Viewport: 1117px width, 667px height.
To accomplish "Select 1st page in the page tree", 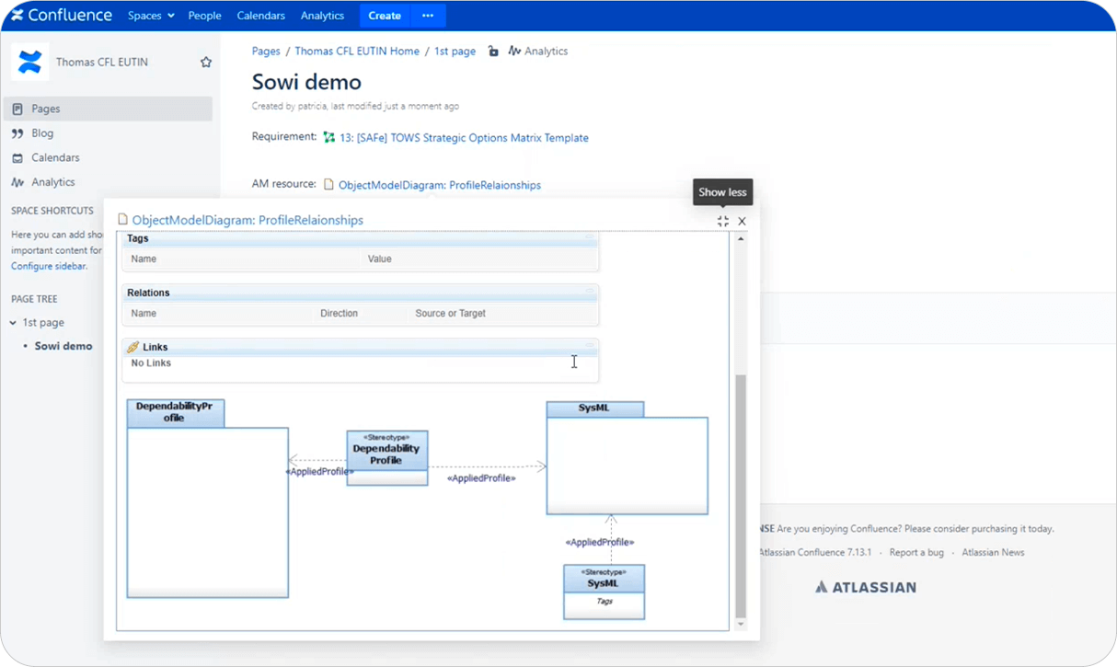I will (x=43, y=323).
